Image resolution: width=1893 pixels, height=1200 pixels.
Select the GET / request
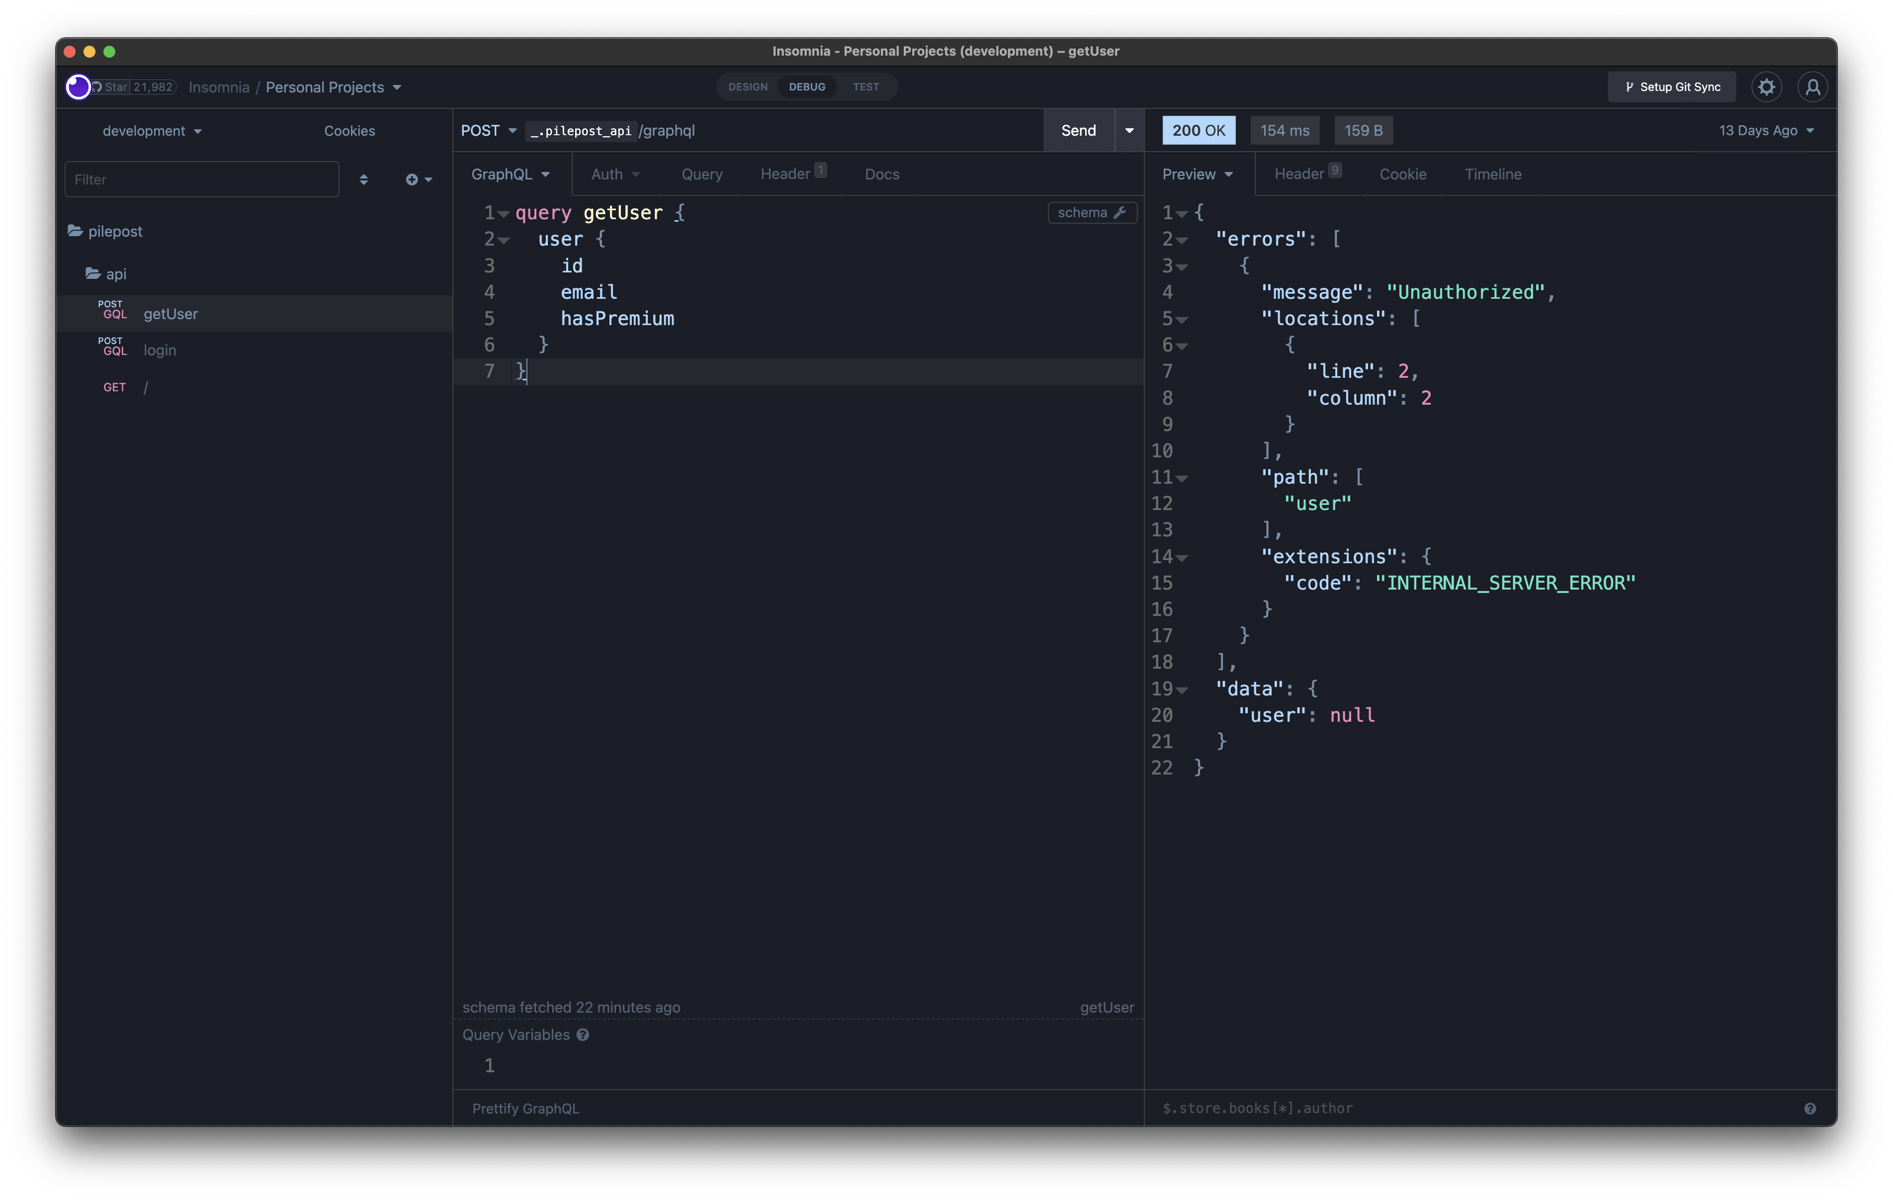255,387
